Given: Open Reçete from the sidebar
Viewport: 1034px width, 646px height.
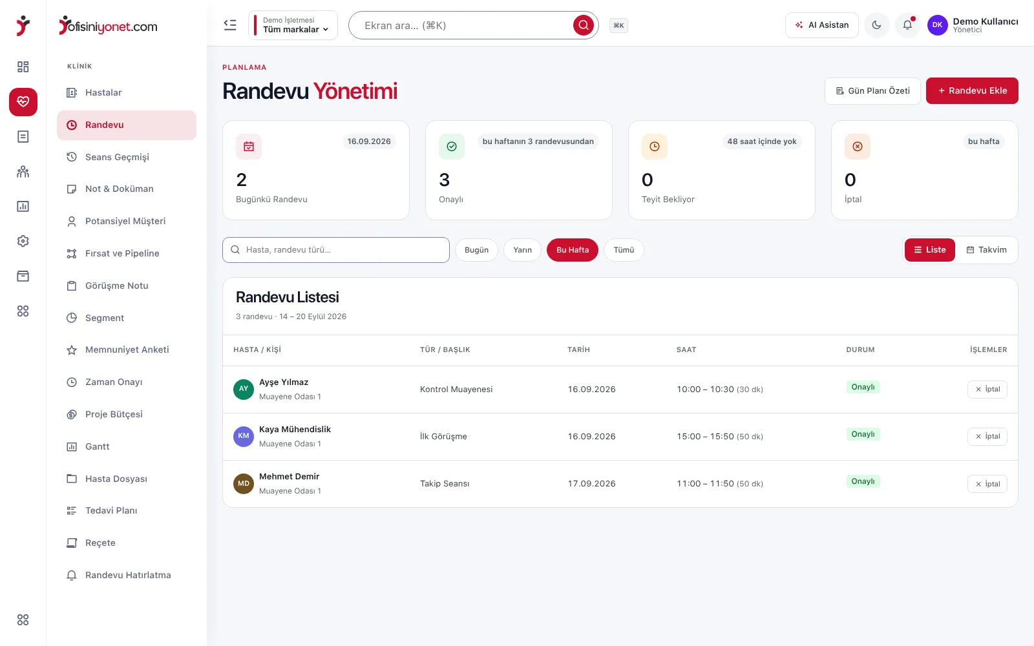Looking at the screenshot, I should (x=127, y=543).
